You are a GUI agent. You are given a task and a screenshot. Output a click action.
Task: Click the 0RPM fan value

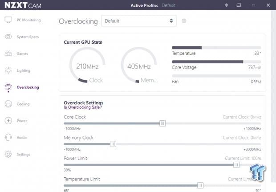point(256,82)
